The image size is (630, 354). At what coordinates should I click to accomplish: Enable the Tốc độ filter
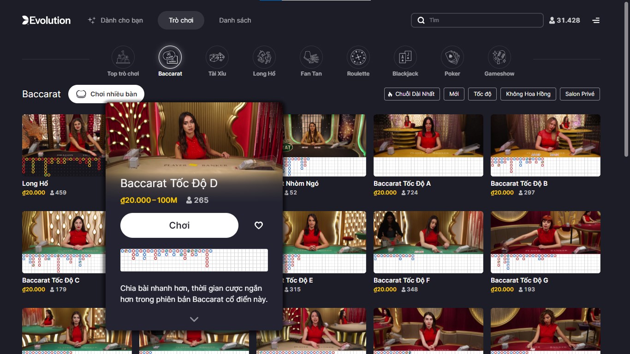[482, 94]
